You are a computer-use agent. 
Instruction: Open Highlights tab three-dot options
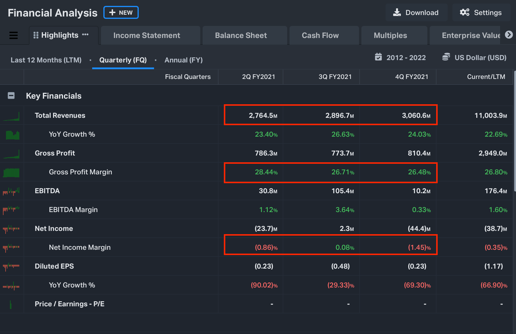click(x=85, y=35)
